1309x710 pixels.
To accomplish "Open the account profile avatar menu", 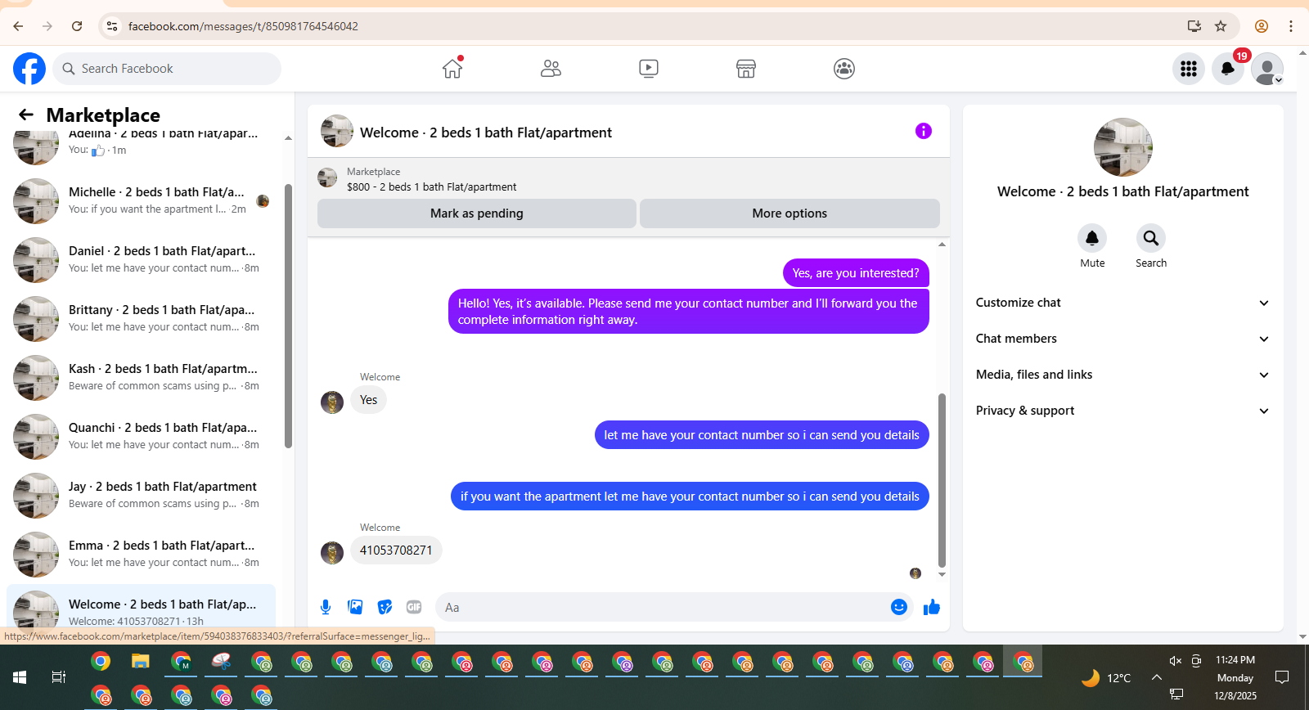I will (x=1267, y=69).
